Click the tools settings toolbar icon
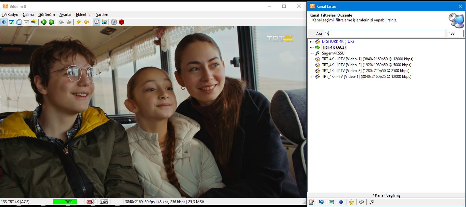The height and width of the screenshot is (207, 466). coord(114,22)
